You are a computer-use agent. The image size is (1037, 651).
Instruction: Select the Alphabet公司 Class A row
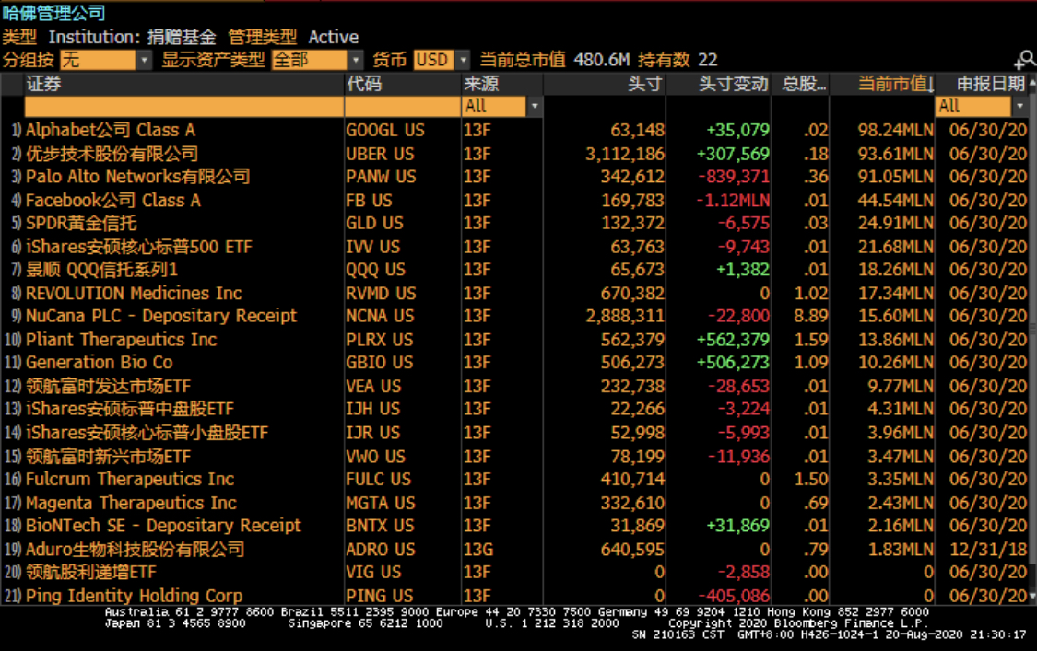[516, 130]
